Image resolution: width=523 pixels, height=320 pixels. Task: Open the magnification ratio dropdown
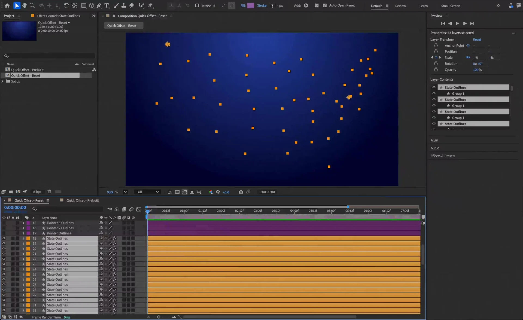(125, 192)
